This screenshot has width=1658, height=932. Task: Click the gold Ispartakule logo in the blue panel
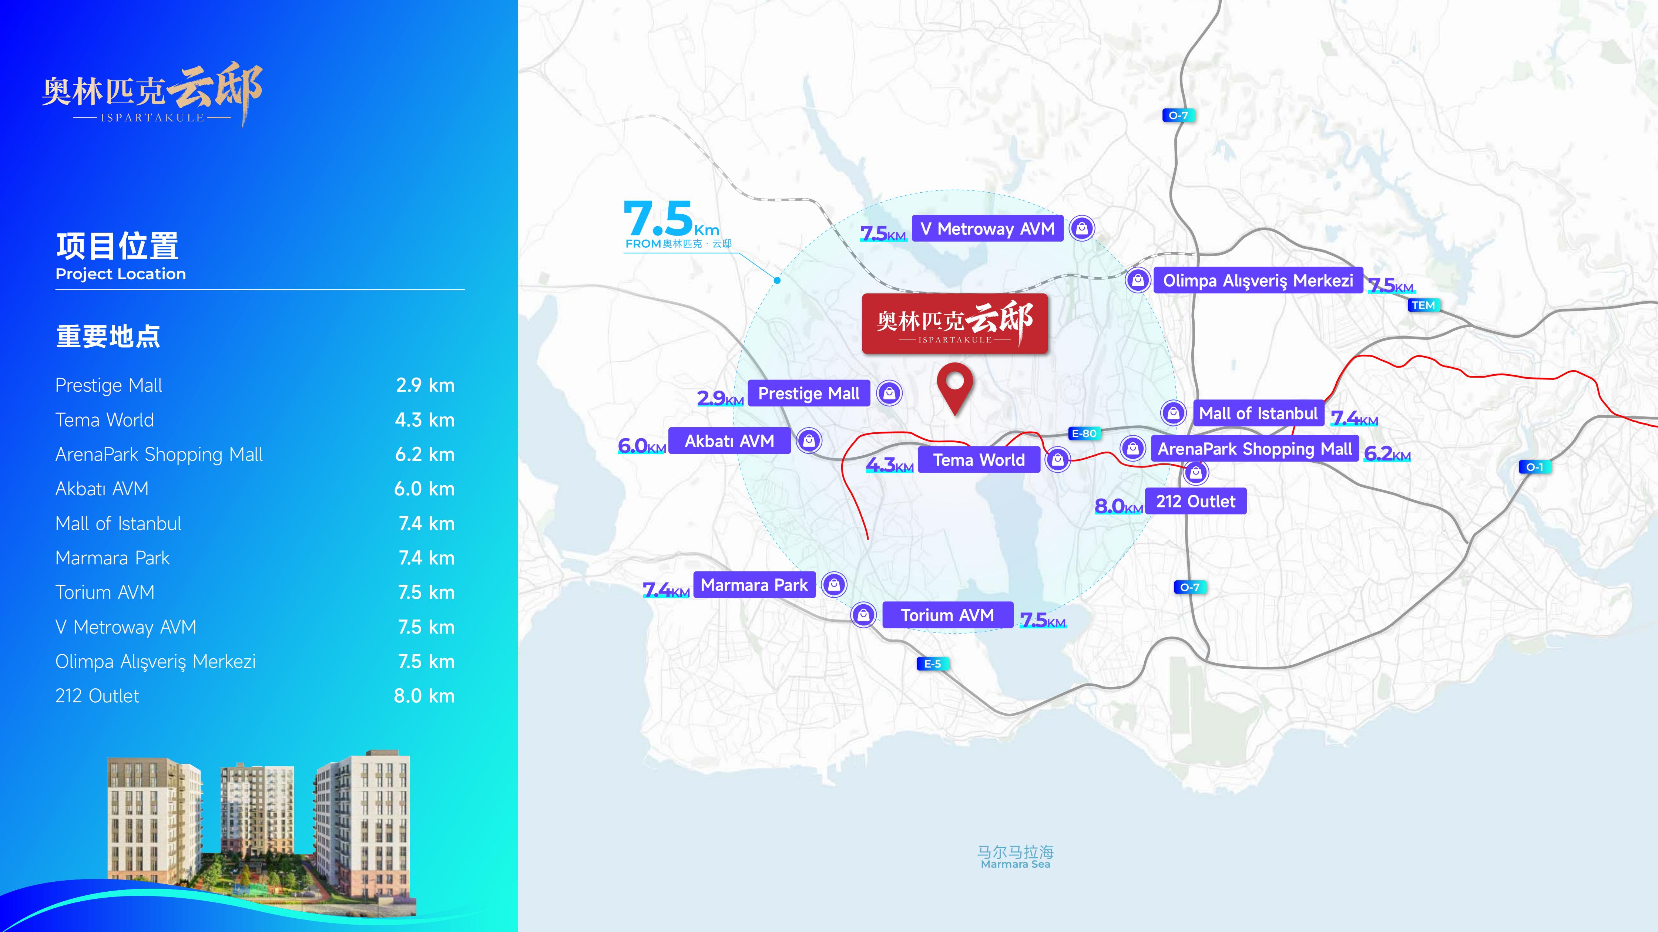pyautogui.click(x=152, y=95)
